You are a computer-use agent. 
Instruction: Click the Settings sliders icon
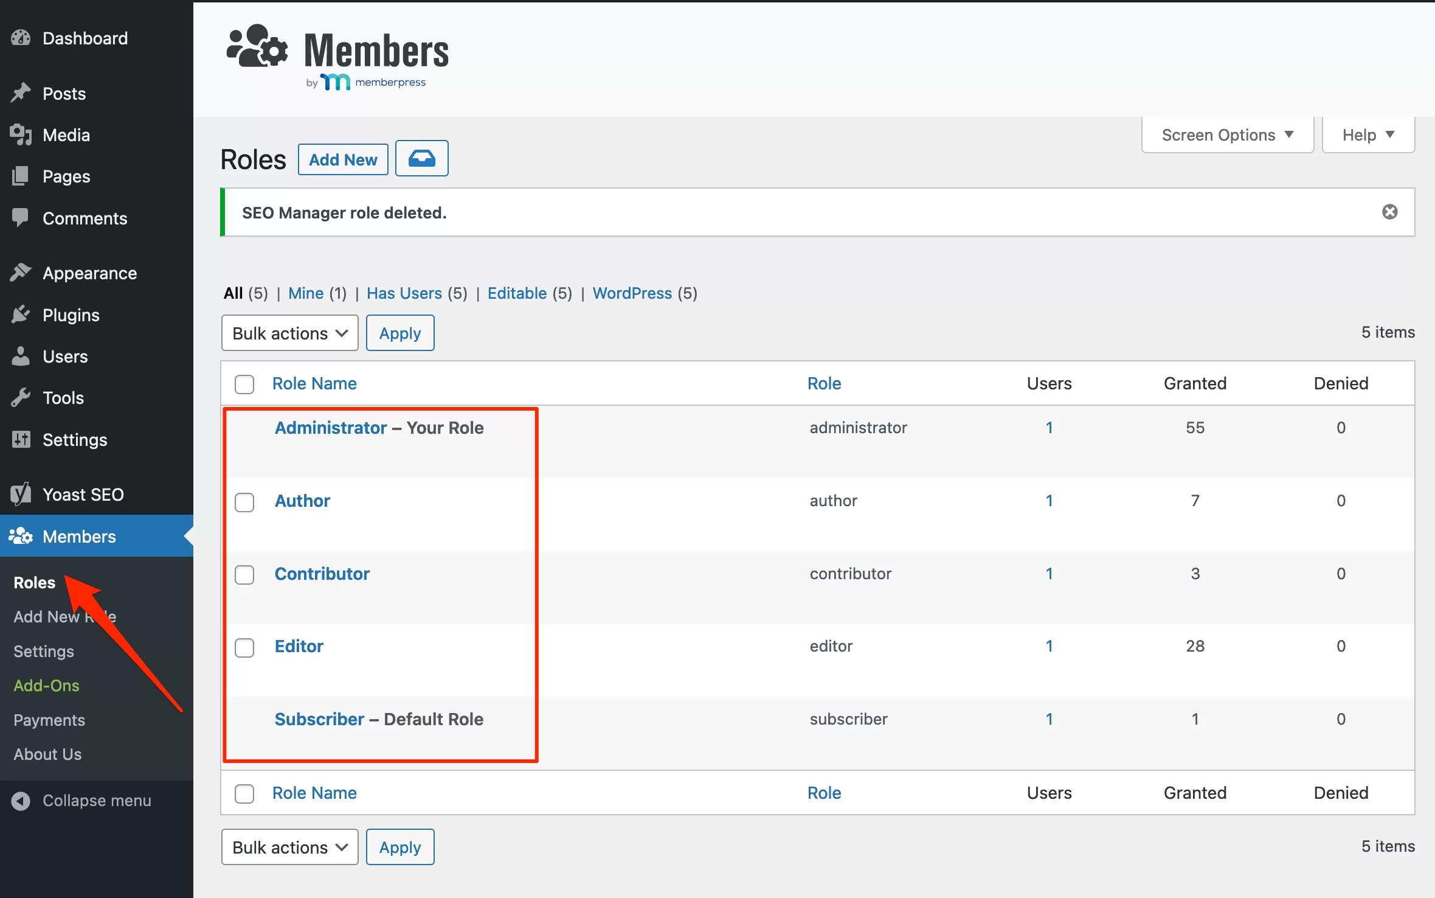[x=21, y=439]
